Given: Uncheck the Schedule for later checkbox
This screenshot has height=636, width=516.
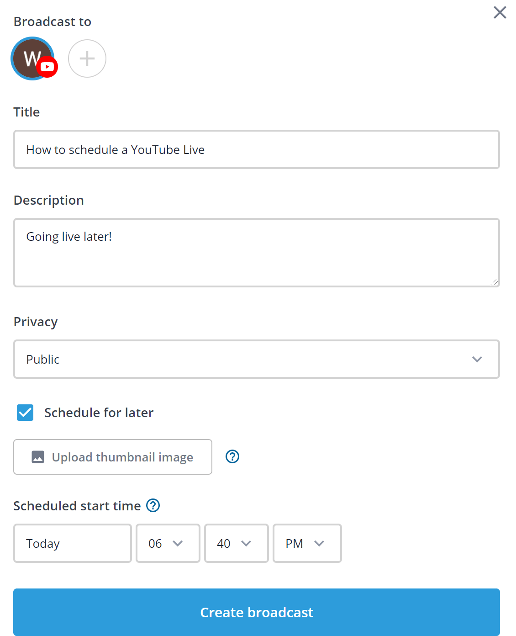Looking at the screenshot, I should point(25,413).
